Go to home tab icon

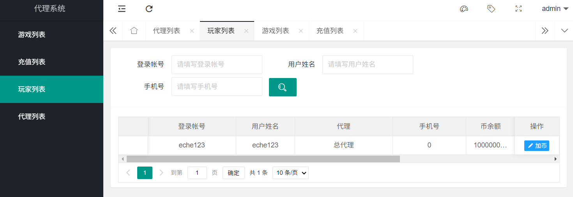[134, 31]
